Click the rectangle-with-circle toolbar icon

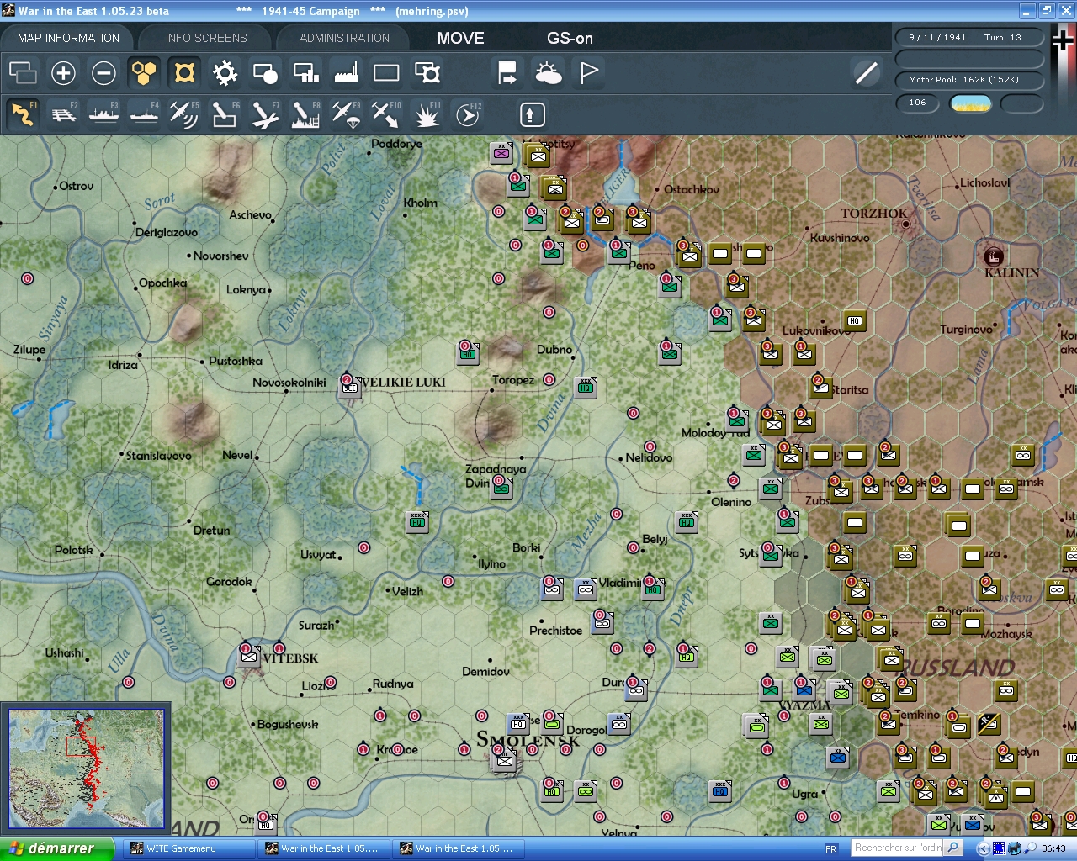tap(265, 73)
